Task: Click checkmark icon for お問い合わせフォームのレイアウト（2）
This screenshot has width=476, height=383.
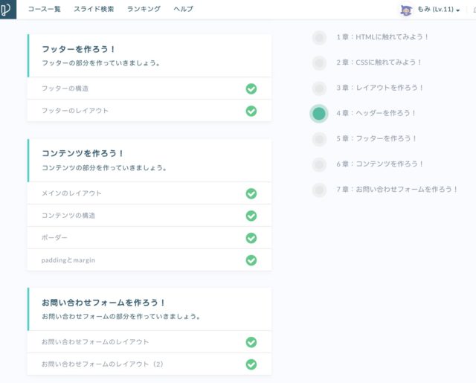Action: (251, 364)
